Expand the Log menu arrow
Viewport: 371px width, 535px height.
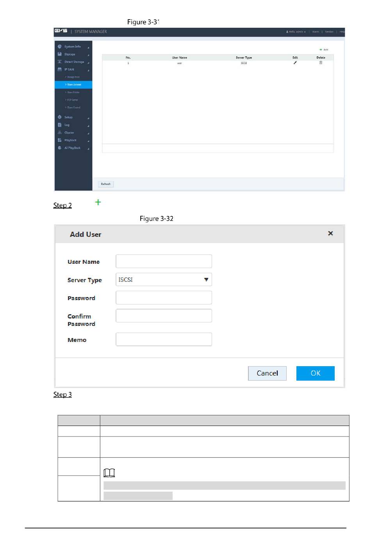tap(88, 126)
